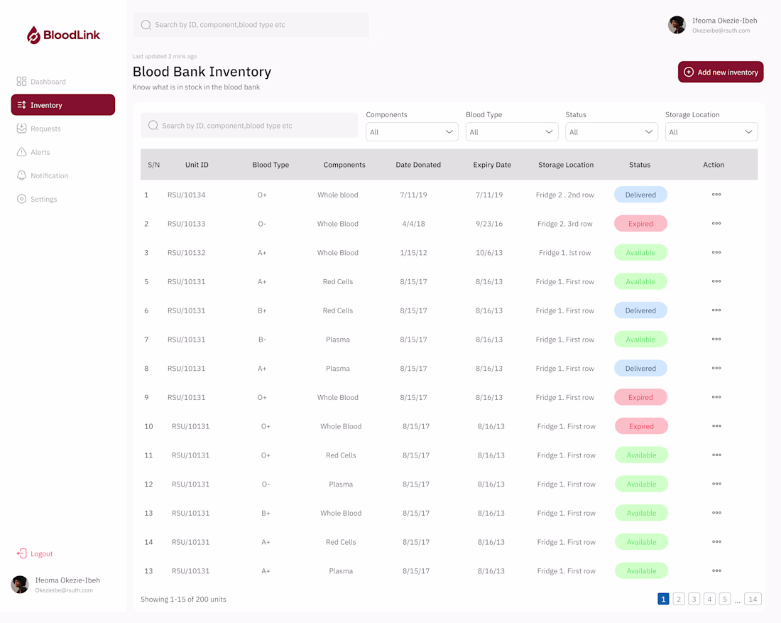Click the Requests inbox icon
The height and width of the screenshot is (623, 781).
pos(21,128)
